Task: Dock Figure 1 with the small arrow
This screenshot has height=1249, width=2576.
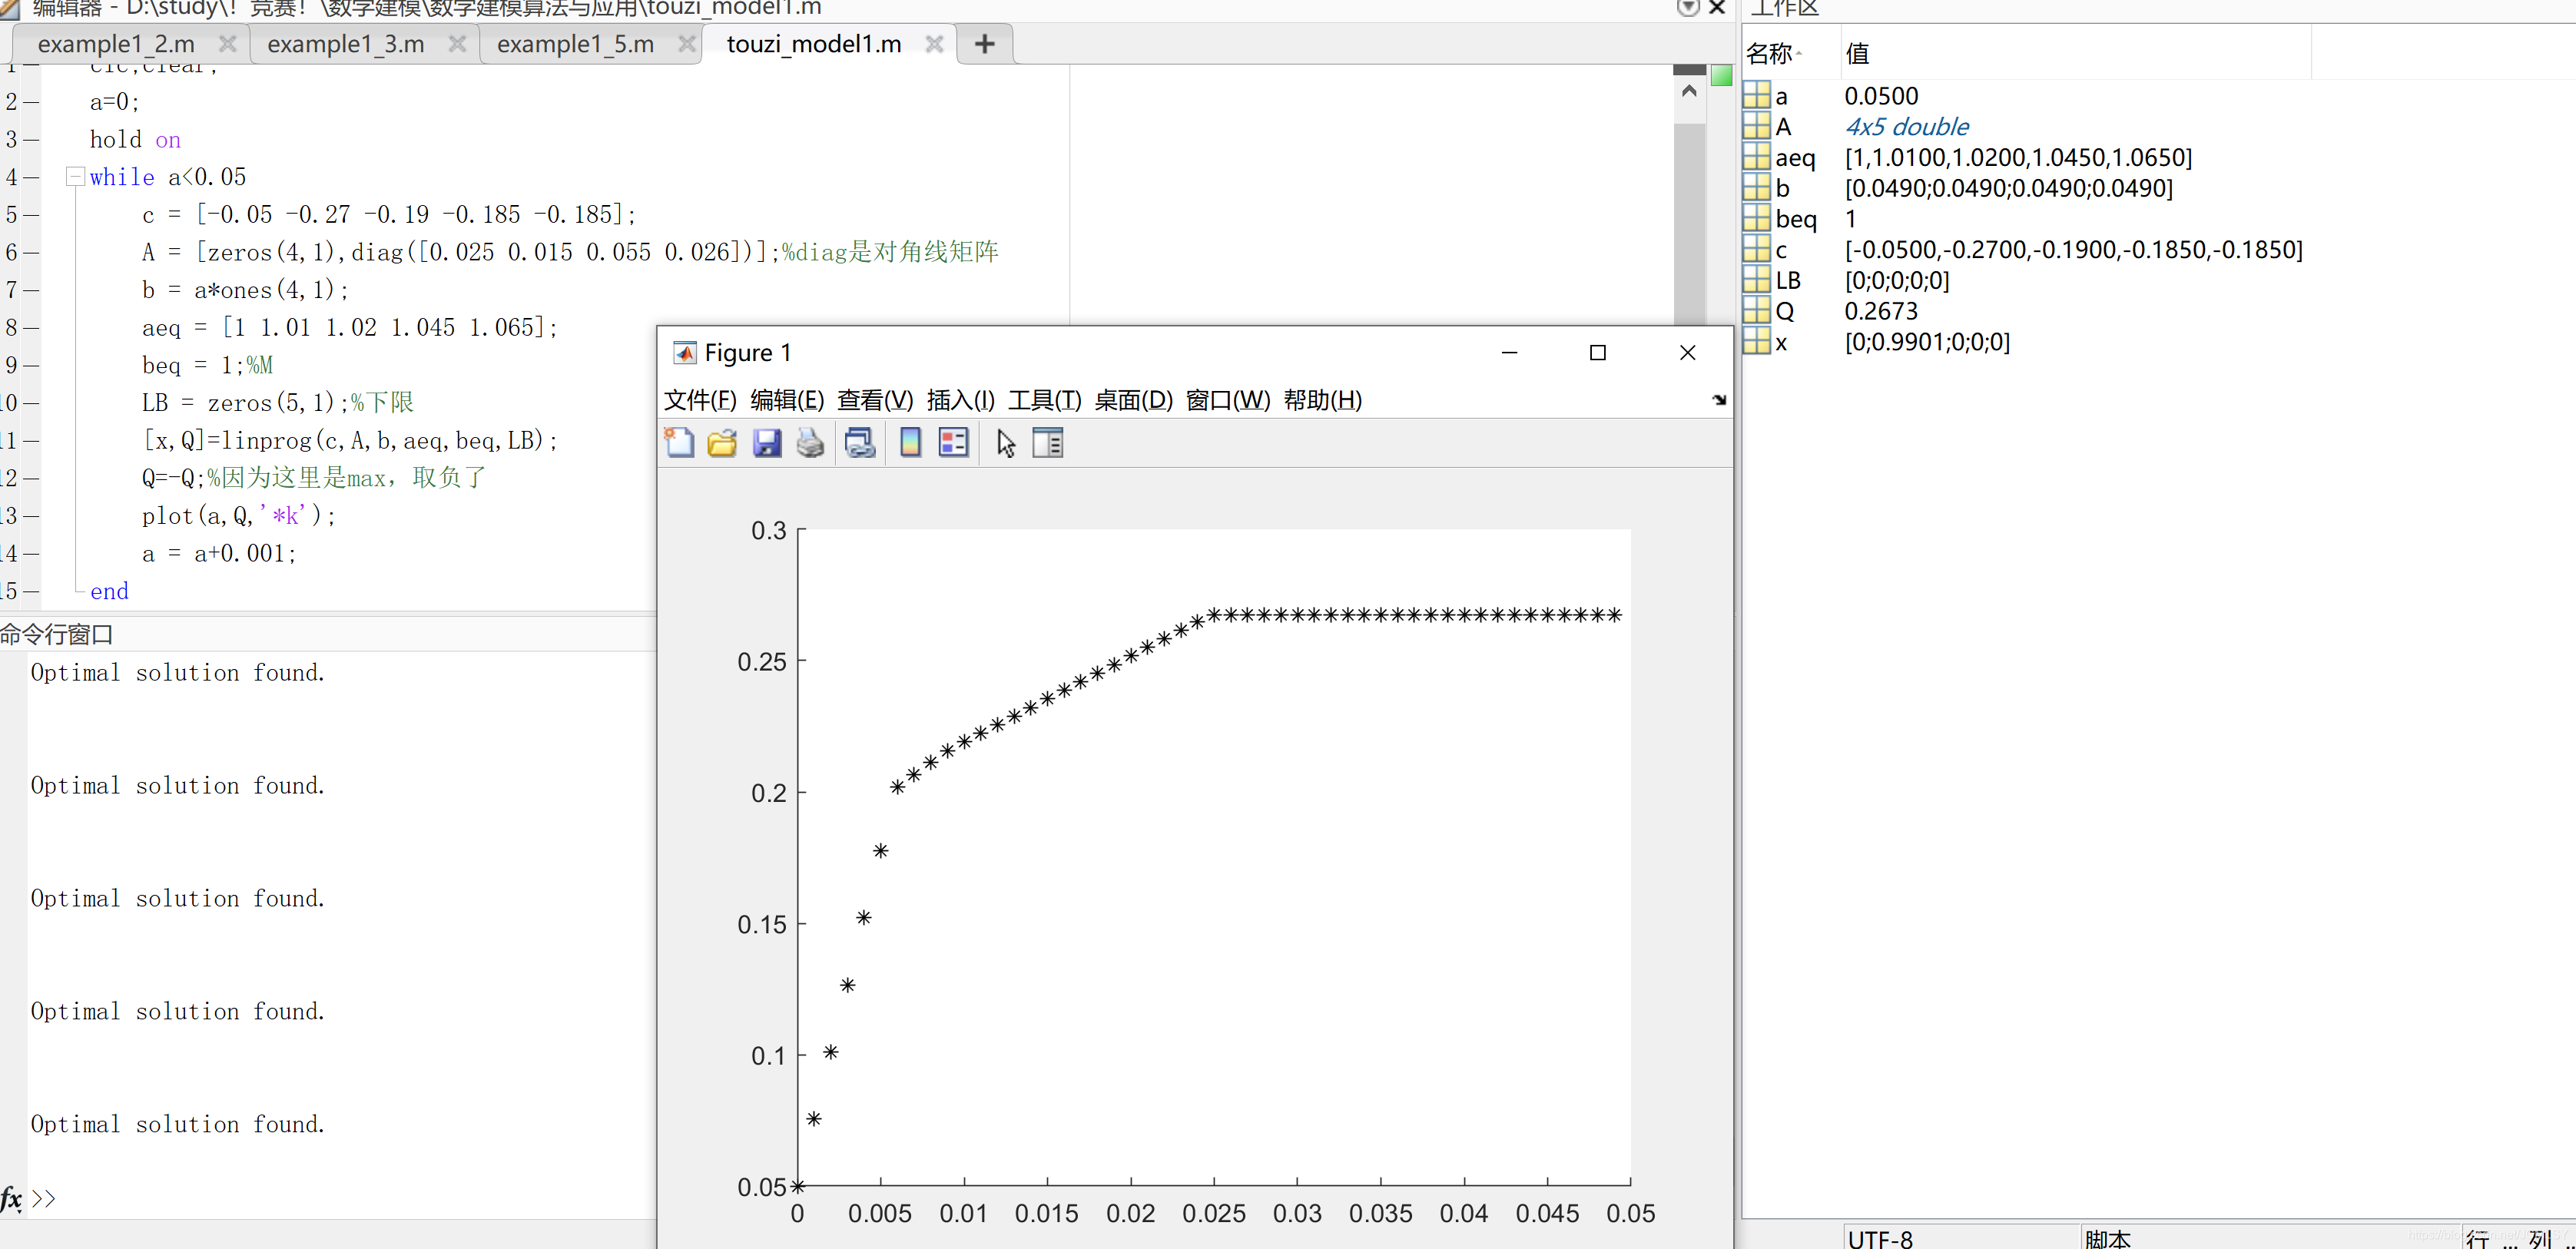Action: pyautogui.click(x=1719, y=400)
